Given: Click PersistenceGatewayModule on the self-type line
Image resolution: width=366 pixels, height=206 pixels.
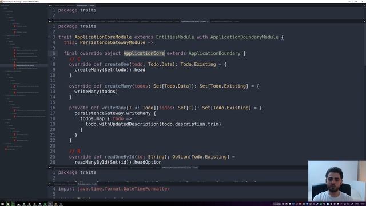Looking at the screenshot, I should tap(113, 42).
